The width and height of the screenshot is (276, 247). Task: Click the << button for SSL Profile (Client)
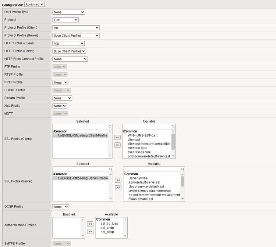click(117, 138)
